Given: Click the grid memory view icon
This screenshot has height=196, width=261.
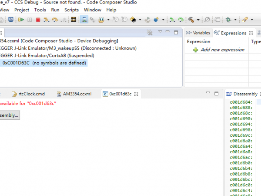Looking at the screenshot, I should (74, 20).
